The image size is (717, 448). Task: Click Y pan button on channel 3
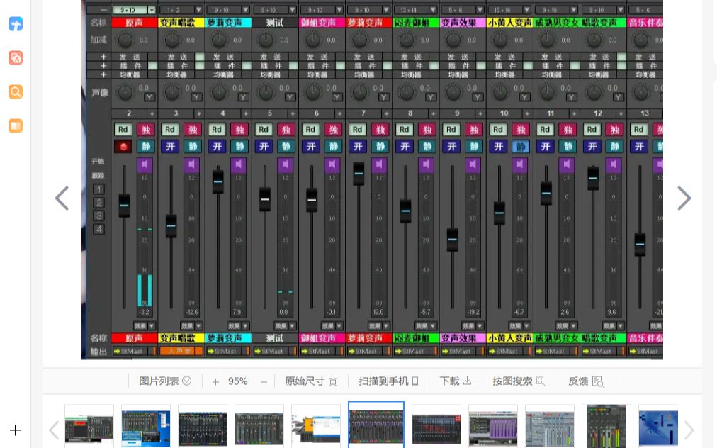[196, 97]
